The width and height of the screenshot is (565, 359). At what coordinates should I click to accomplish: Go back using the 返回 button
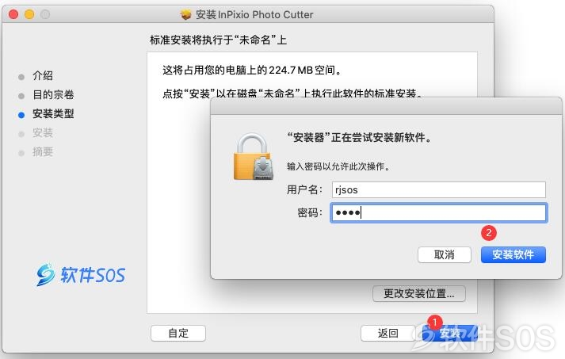pyautogui.click(x=388, y=333)
